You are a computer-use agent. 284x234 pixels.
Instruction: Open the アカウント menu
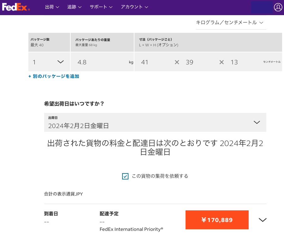(x=134, y=7)
